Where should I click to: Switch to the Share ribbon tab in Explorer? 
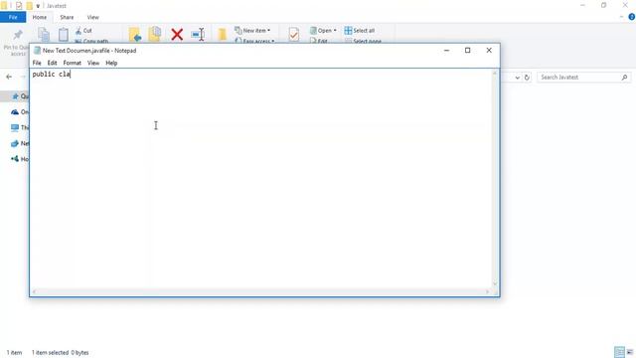coord(67,17)
